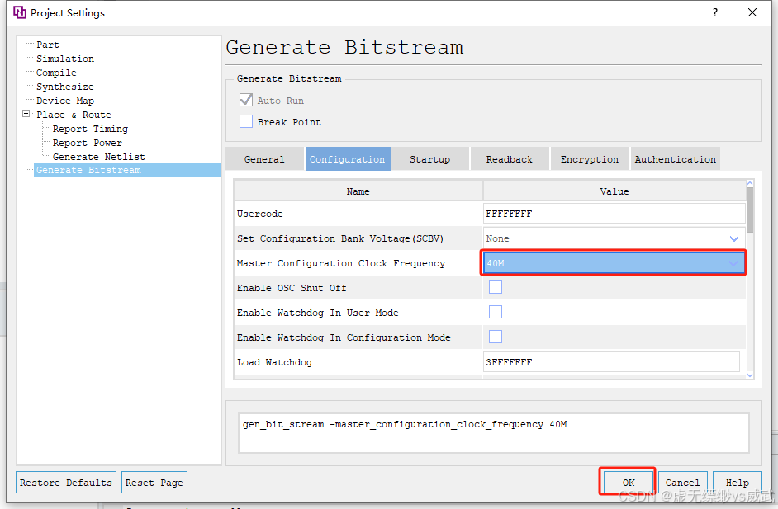Select Report Power tree item
778x509 pixels.
click(x=88, y=143)
